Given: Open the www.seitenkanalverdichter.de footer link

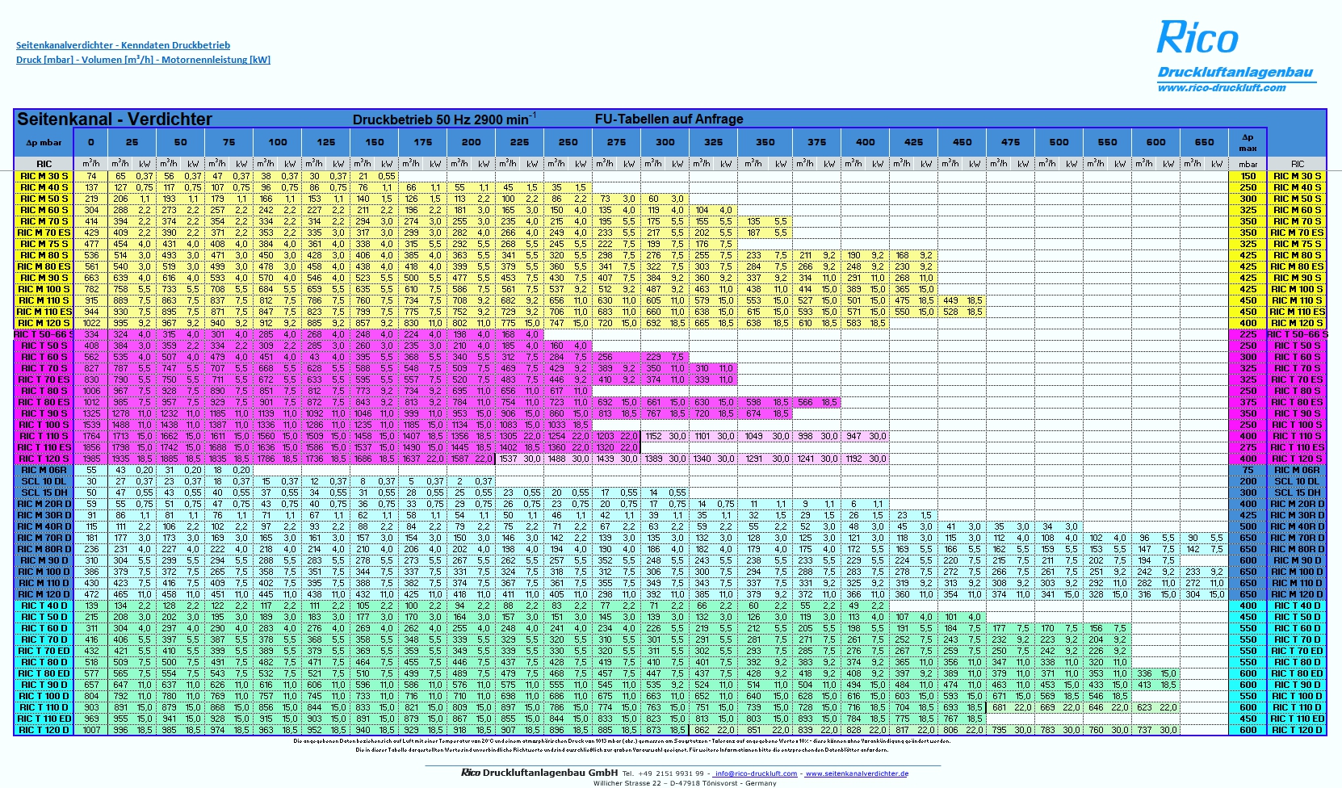Looking at the screenshot, I should click(x=857, y=773).
